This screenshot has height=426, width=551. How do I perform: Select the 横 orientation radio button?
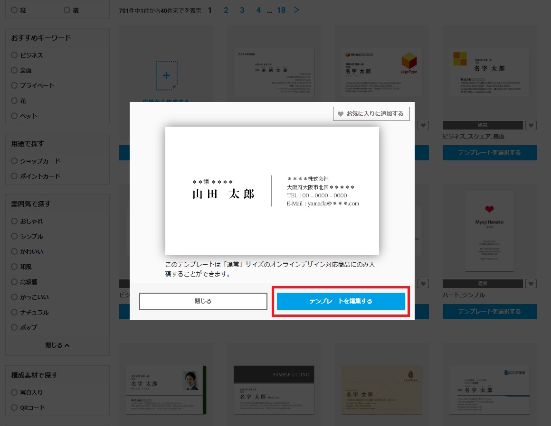(67, 10)
